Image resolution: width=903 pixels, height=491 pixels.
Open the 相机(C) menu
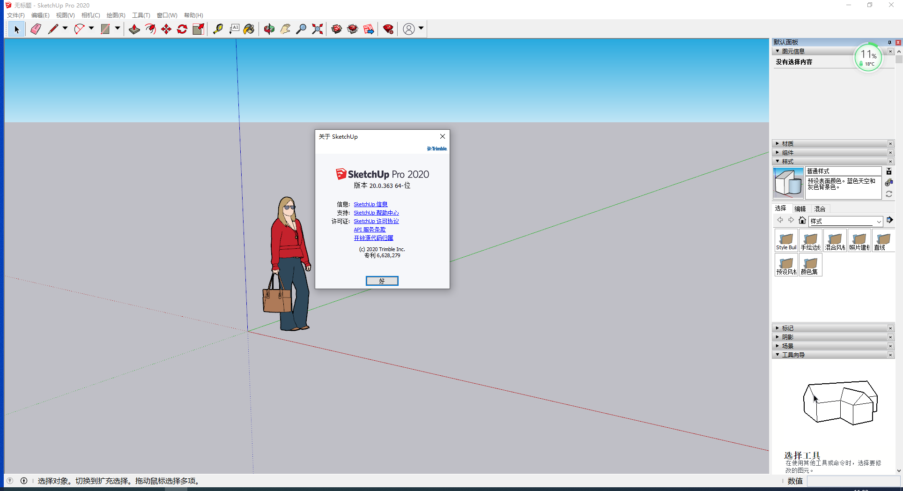(91, 15)
